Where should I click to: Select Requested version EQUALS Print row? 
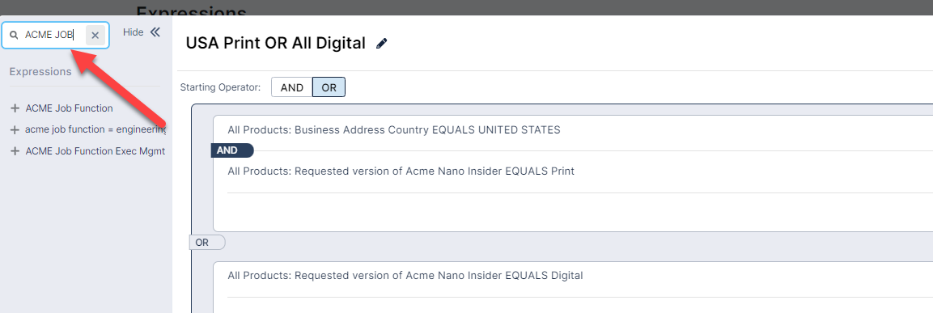pos(401,171)
